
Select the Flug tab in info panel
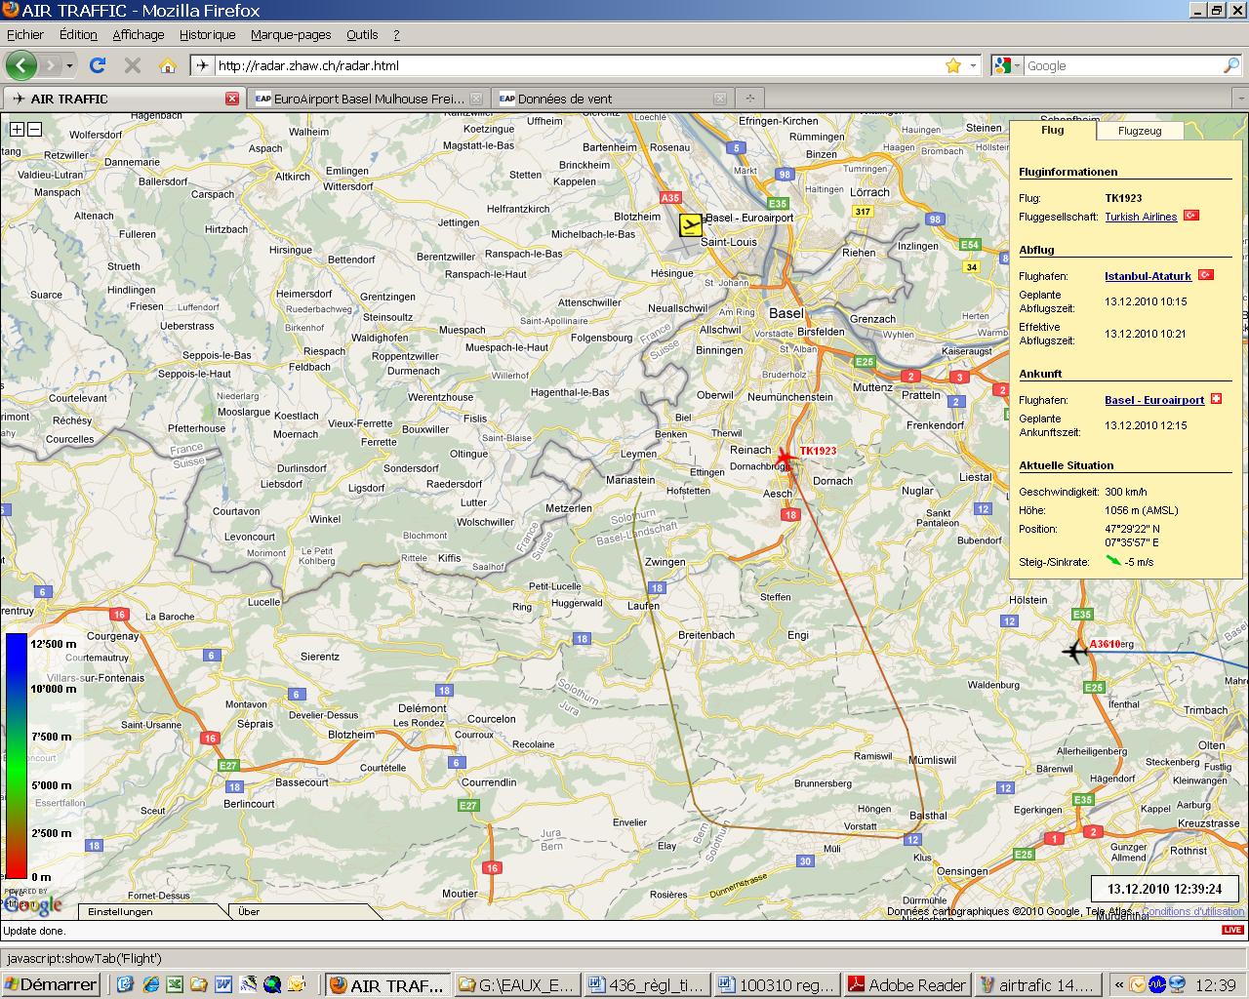[x=1052, y=130]
